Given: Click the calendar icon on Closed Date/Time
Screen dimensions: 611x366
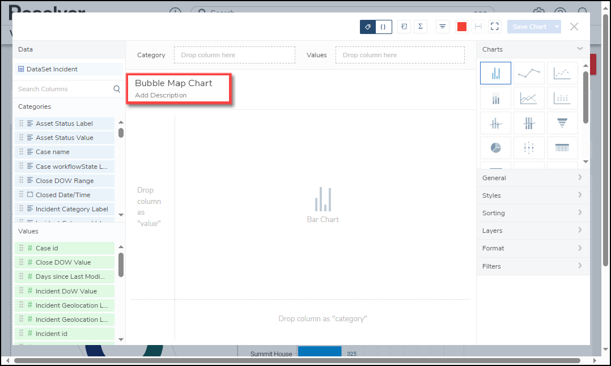Looking at the screenshot, I should pyautogui.click(x=30, y=195).
